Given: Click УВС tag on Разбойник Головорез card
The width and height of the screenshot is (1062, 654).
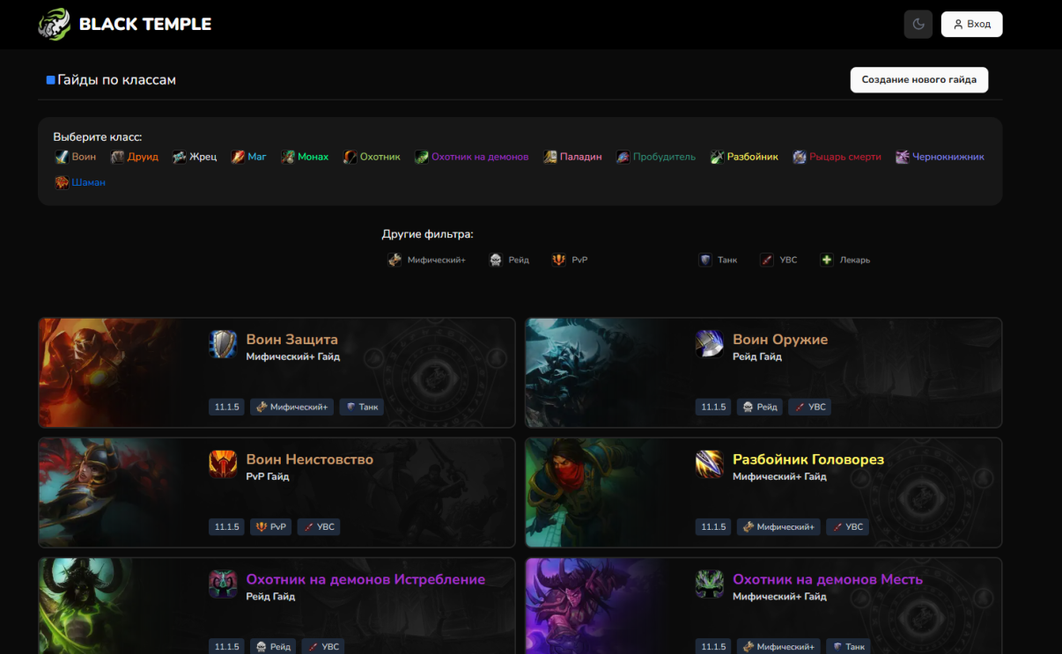Looking at the screenshot, I should click(x=847, y=526).
